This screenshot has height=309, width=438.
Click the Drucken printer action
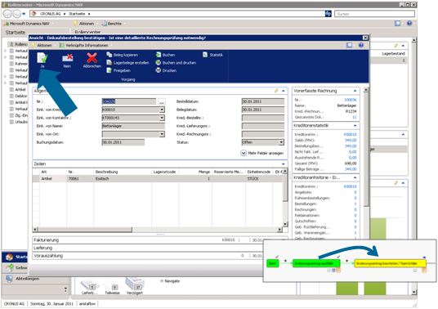click(x=166, y=70)
